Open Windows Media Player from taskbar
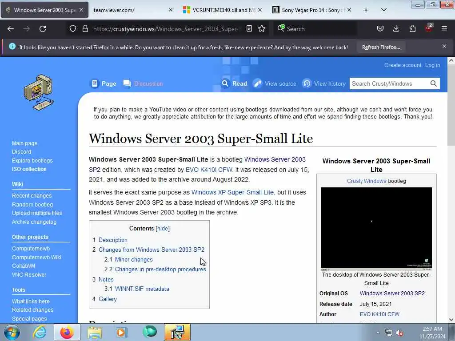This screenshot has width=455, height=341. coord(121,332)
